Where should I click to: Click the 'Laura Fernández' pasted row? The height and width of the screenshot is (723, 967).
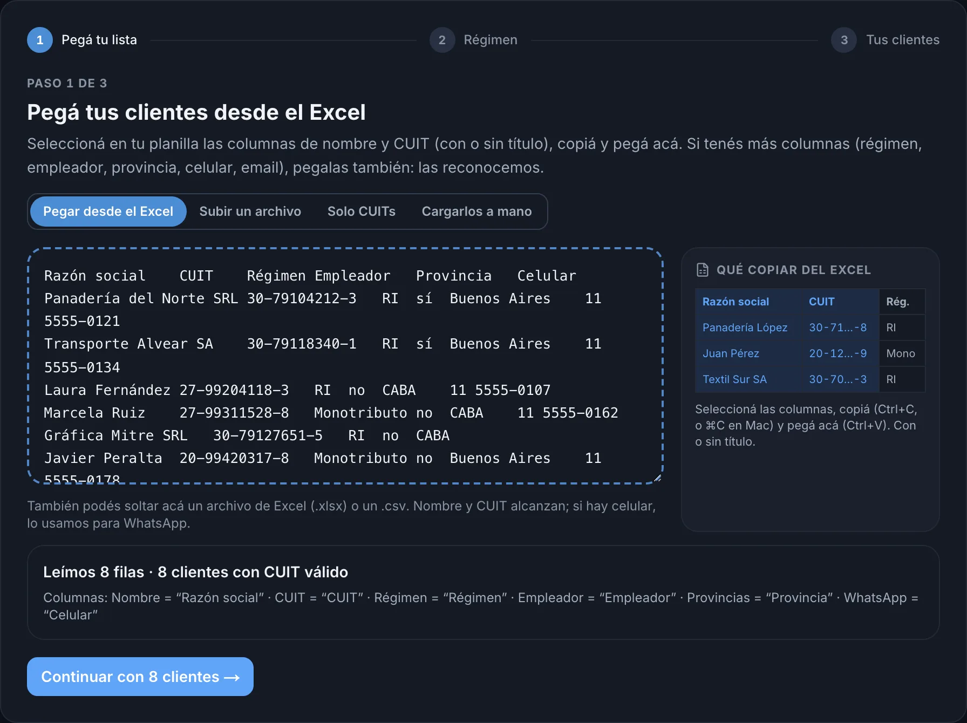click(x=297, y=390)
